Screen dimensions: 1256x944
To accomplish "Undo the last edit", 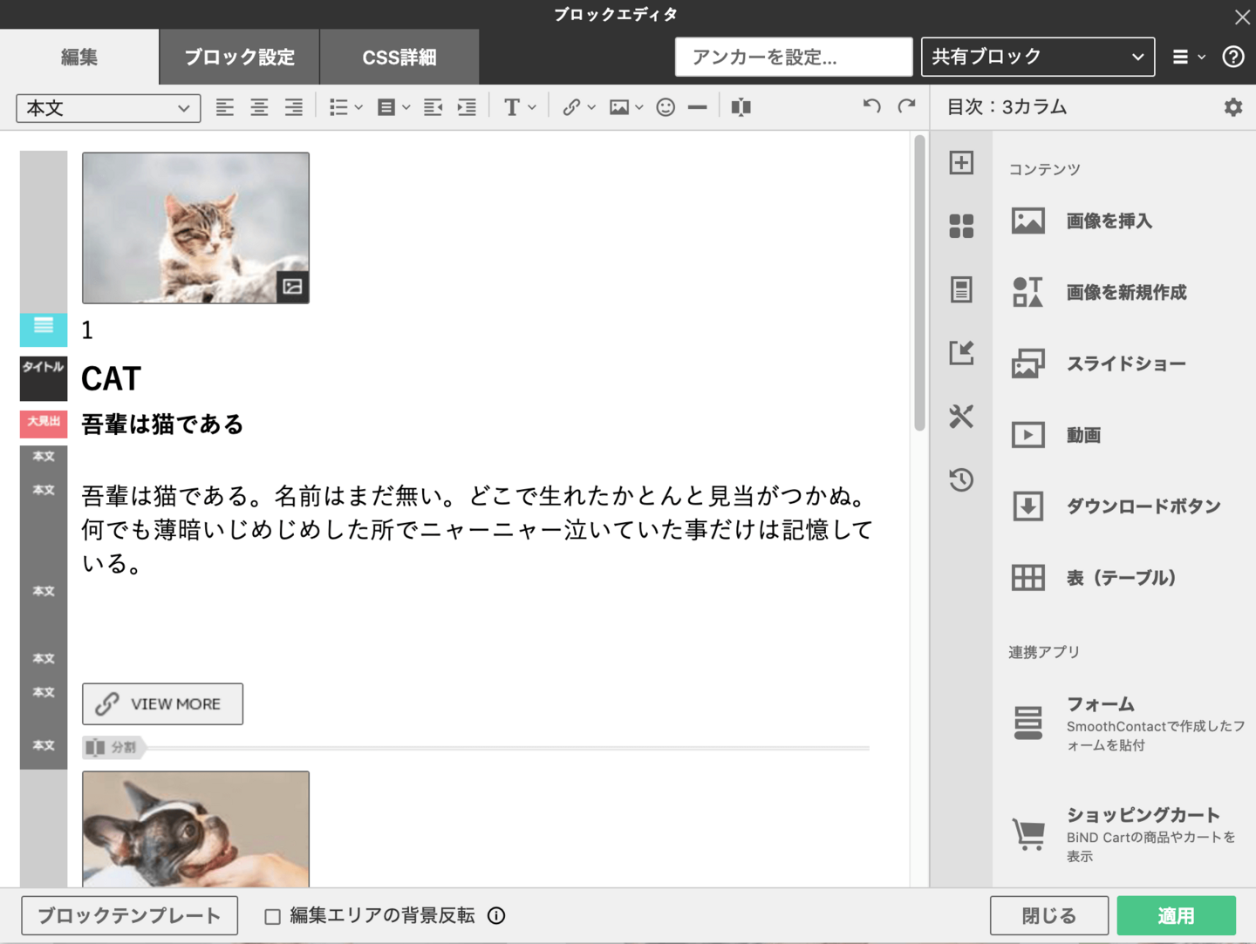I will tap(871, 106).
